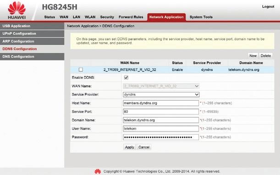
Task: Open UPnP Configuration in sidebar
Action: click(x=32, y=33)
